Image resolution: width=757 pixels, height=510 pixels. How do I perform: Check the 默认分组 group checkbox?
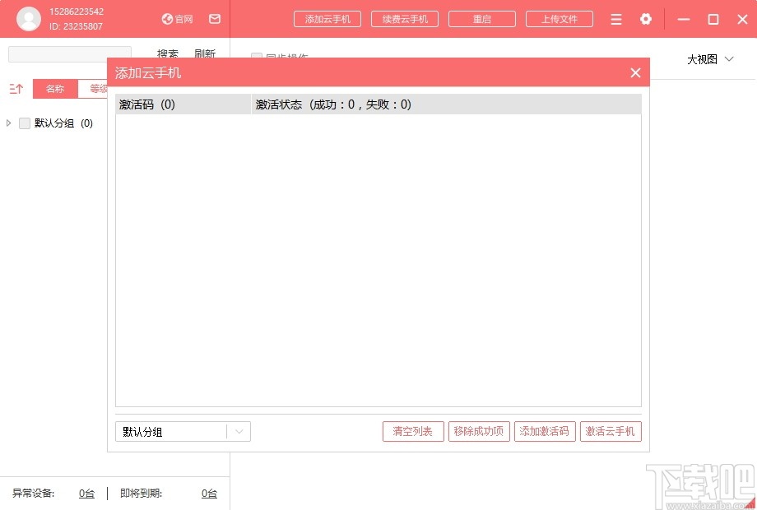click(24, 123)
